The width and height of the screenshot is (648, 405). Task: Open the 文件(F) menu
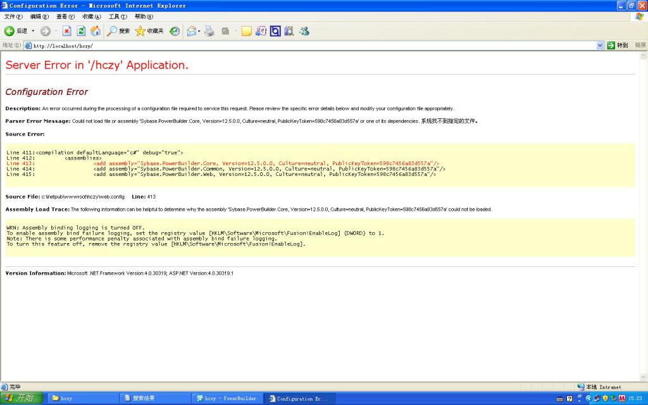pos(13,16)
